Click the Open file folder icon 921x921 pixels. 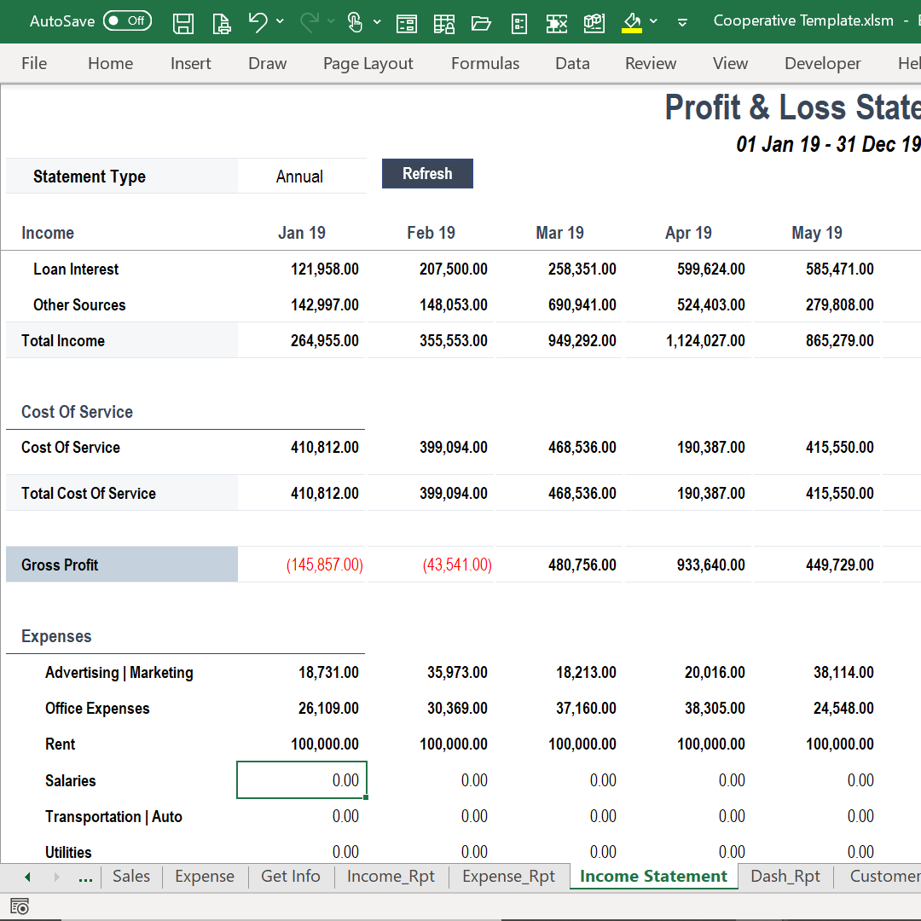(x=482, y=23)
